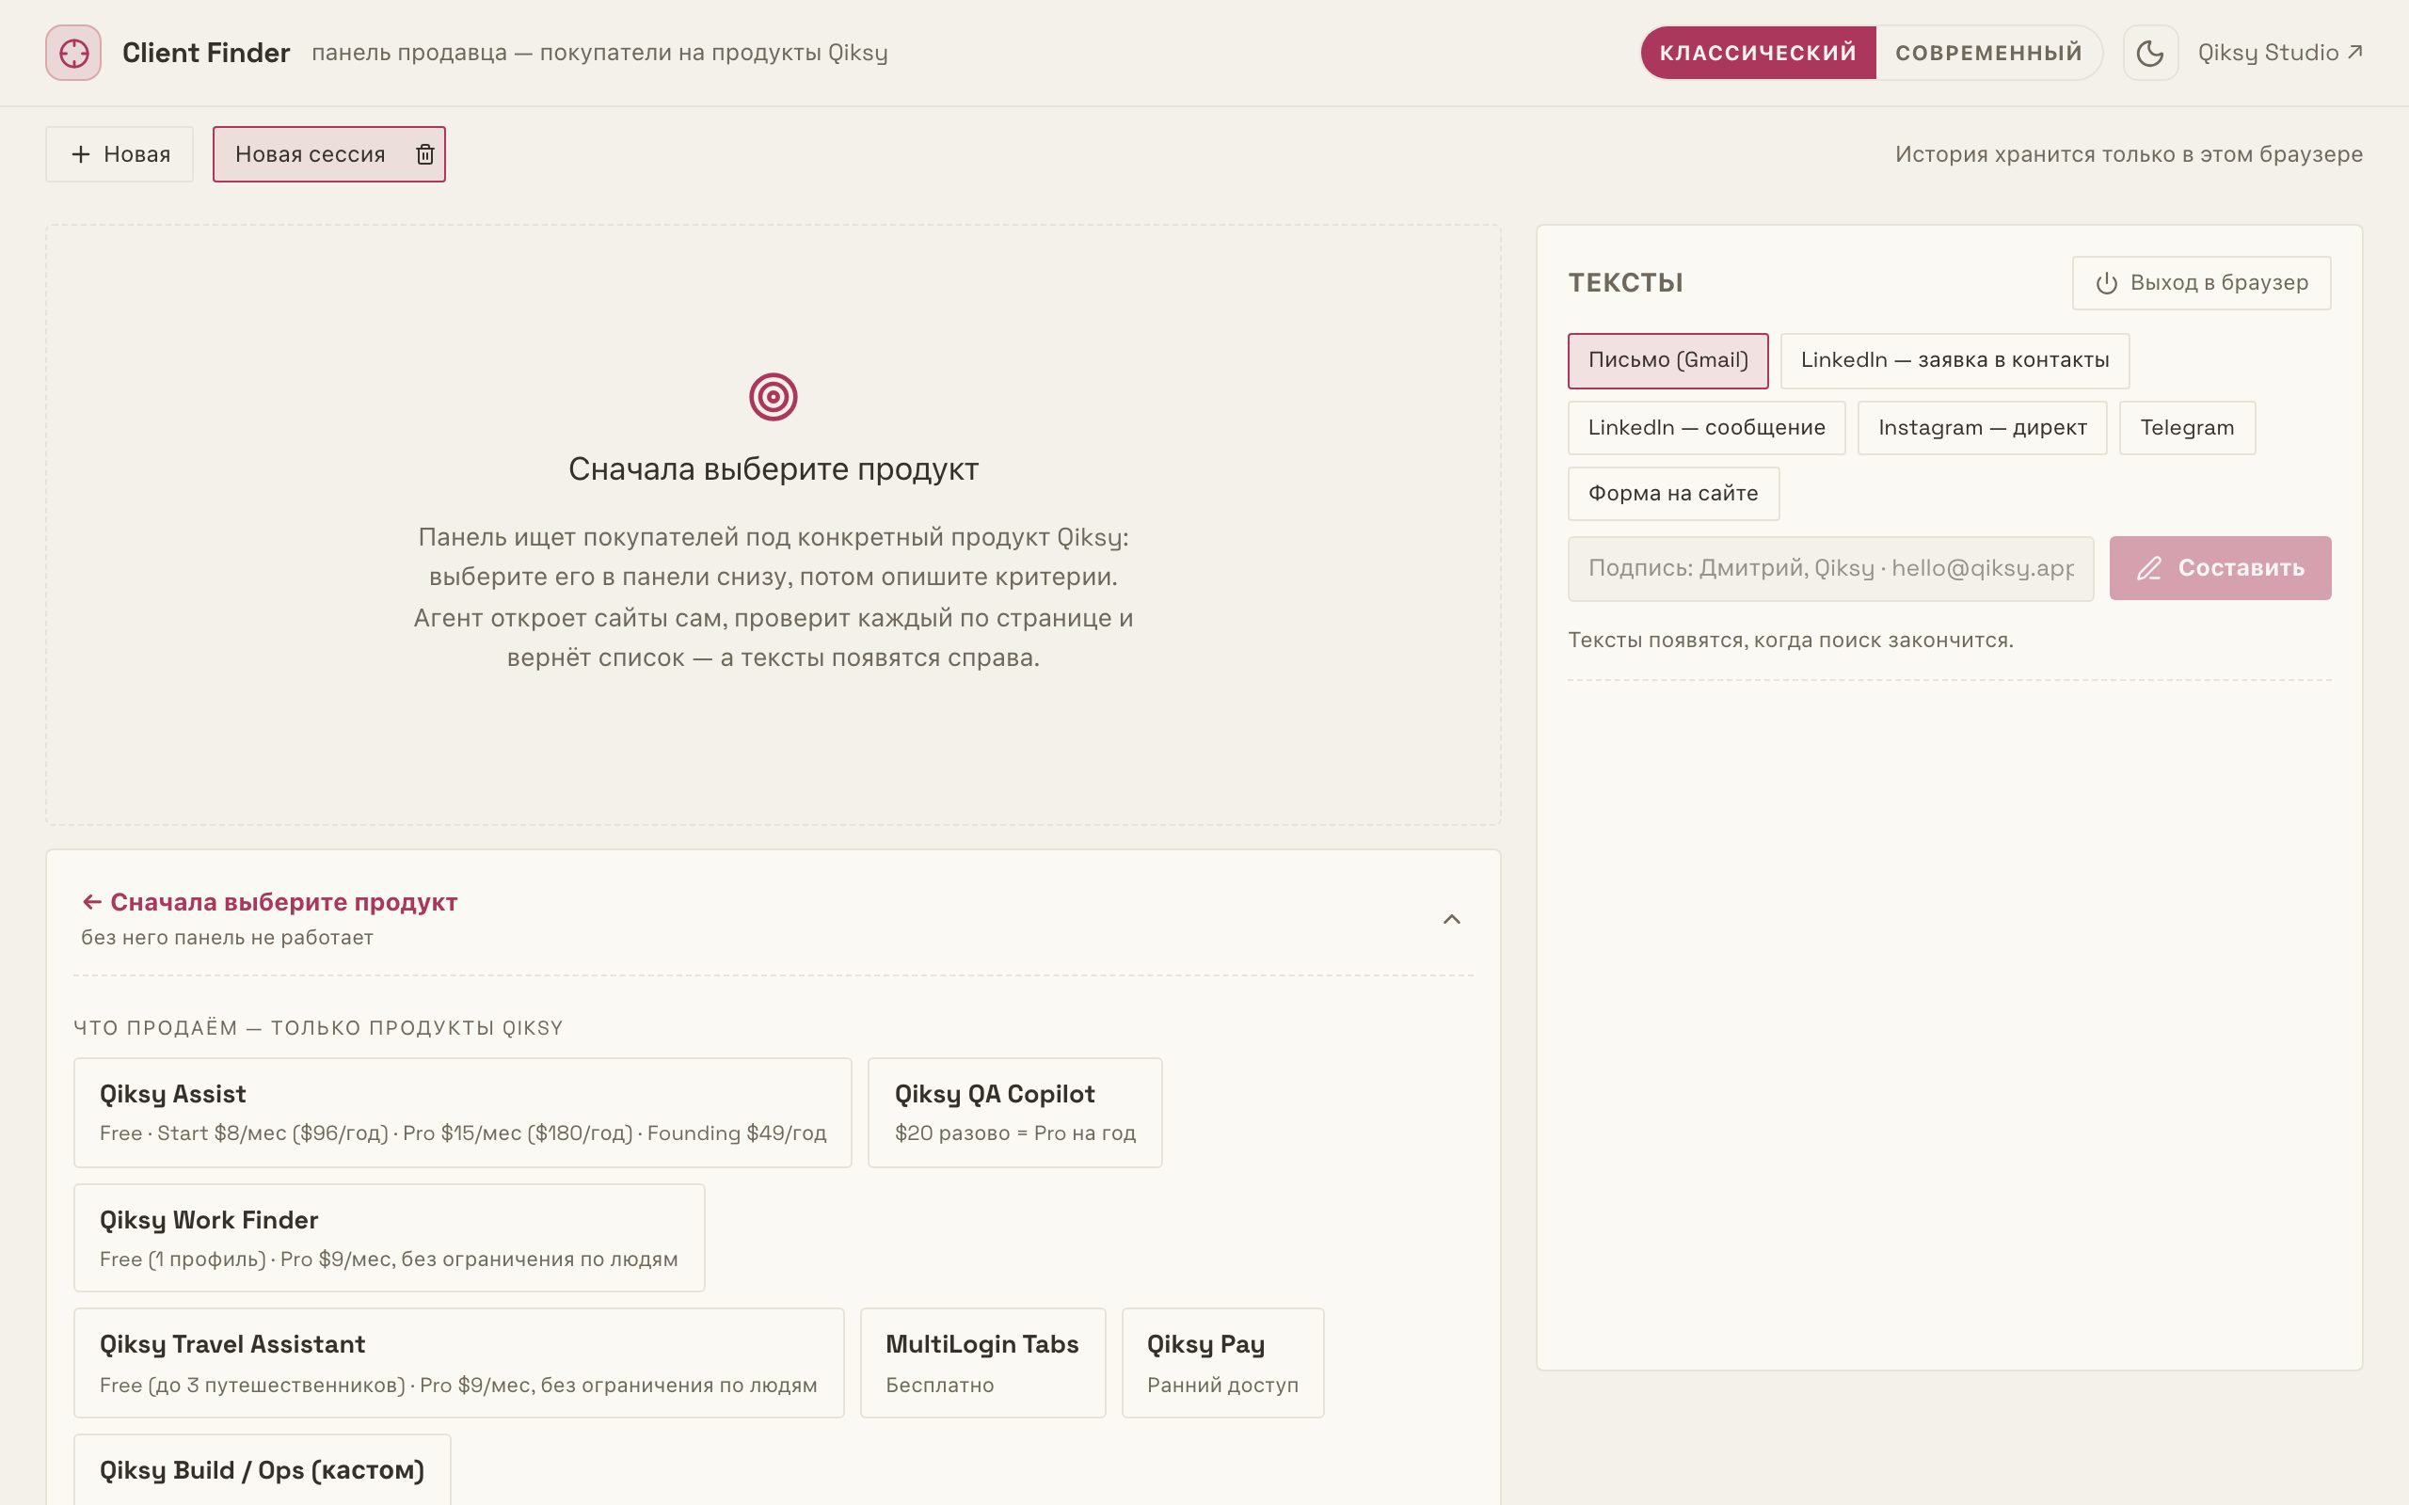Screen dimensions: 2409x1505
Task: Choose the MultiLogin Tabs product card
Action: tap(982, 1364)
